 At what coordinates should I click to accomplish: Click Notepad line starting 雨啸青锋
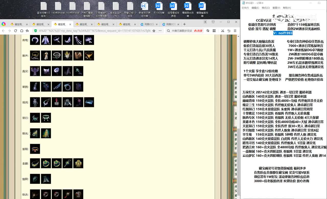click(x=283, y=101)
